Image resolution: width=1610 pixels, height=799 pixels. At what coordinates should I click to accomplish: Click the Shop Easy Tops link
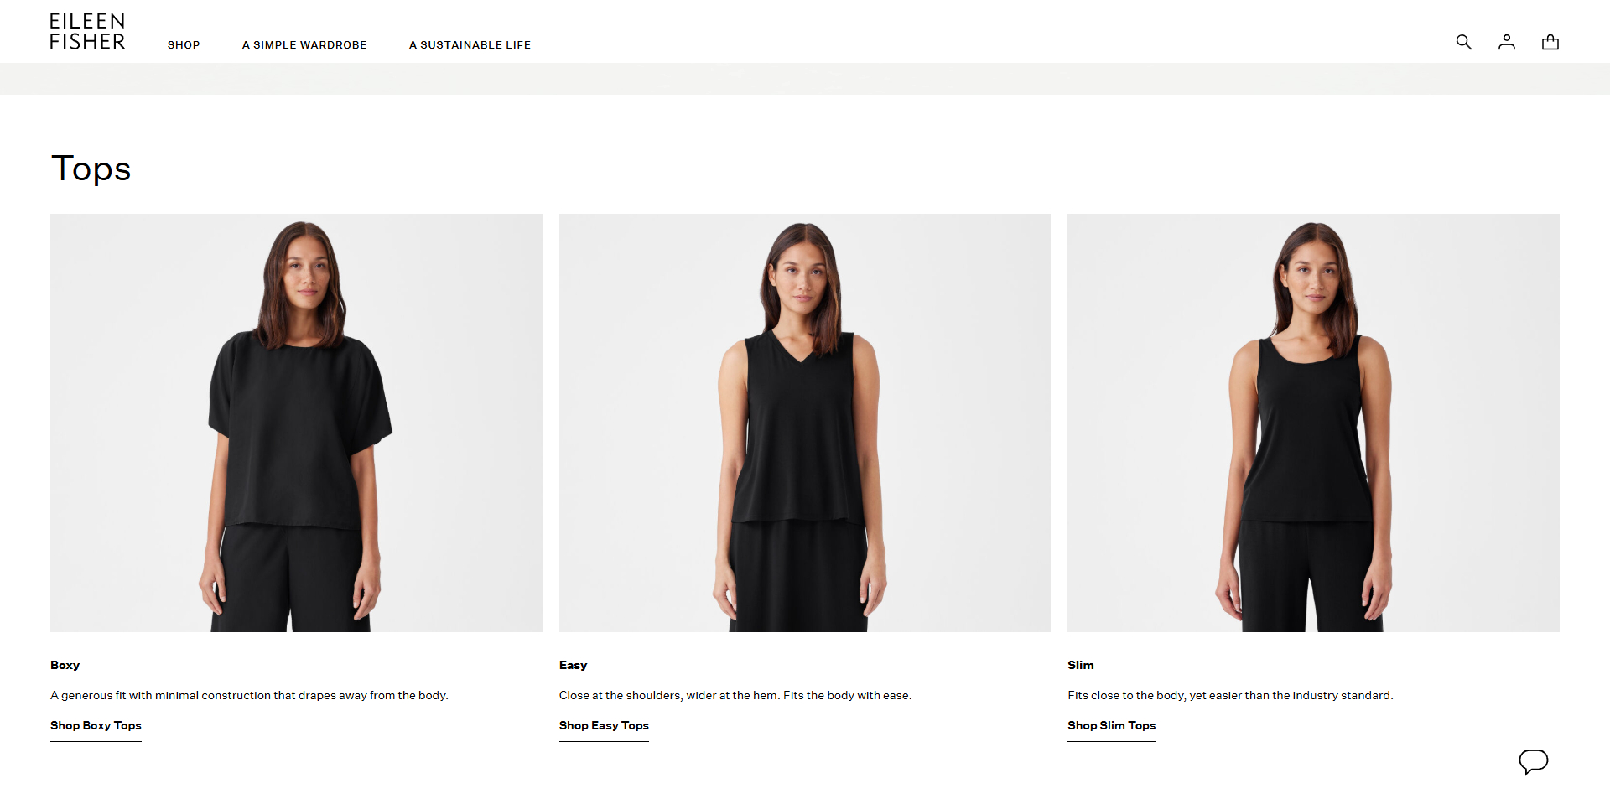(x=603, y=725)
